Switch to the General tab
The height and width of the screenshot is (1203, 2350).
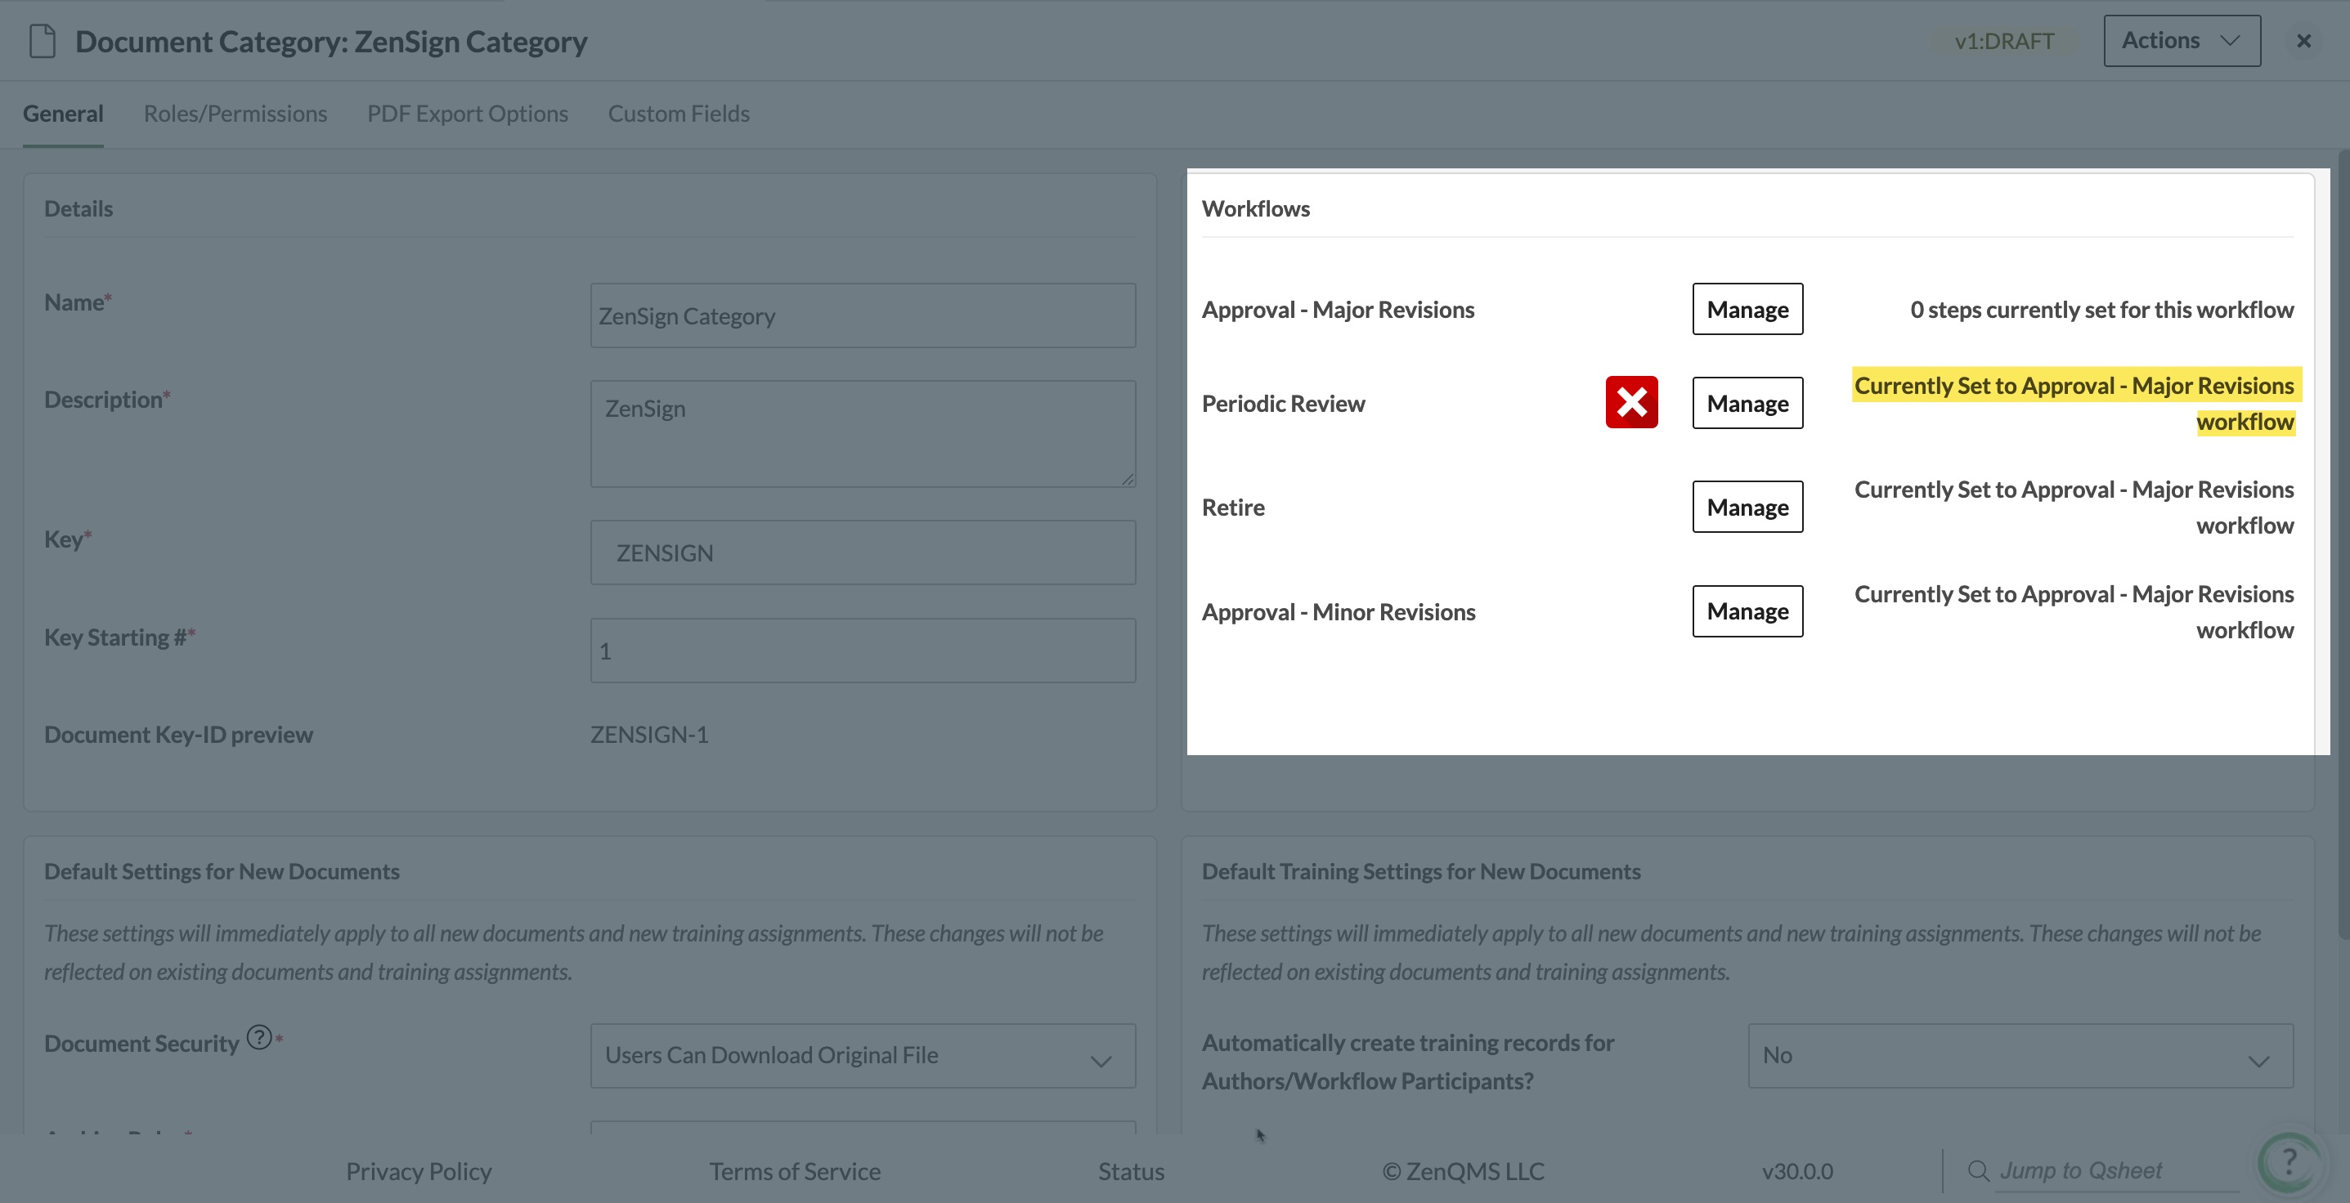point(63,114)
